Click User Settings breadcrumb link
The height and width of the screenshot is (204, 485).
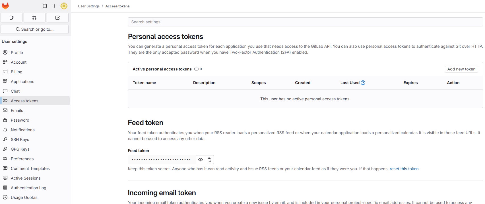[89, 6]
